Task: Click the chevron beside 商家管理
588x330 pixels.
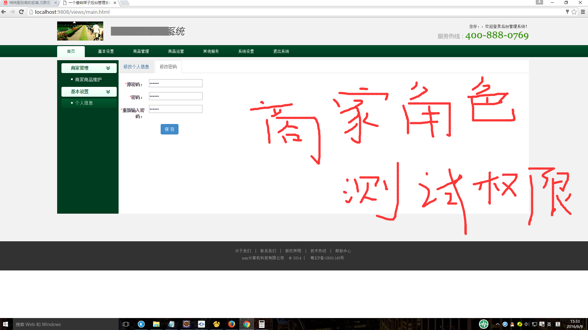Action: 108,68
